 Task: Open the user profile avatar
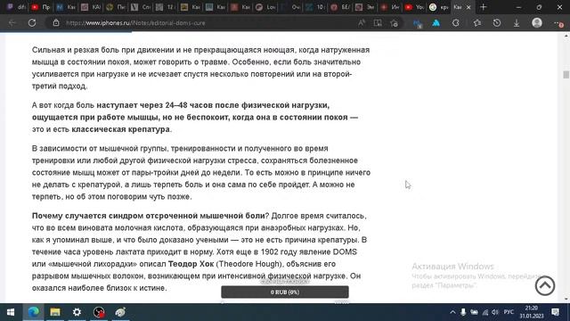pos(537,23)
